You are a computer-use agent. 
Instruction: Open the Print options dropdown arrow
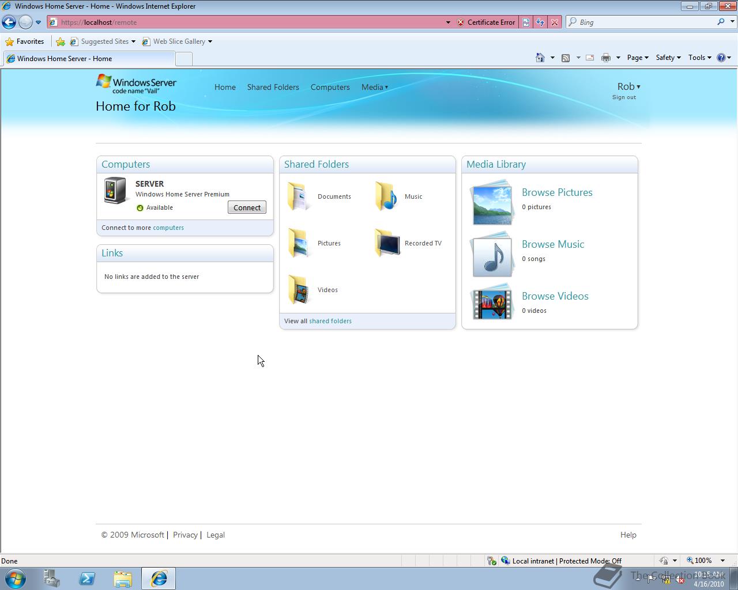click(618, 58)
